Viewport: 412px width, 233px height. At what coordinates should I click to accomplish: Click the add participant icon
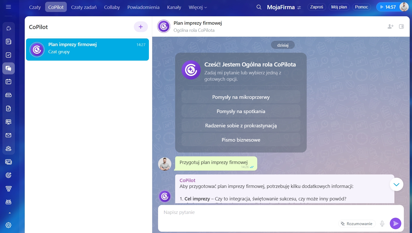[x=390, y=26]
